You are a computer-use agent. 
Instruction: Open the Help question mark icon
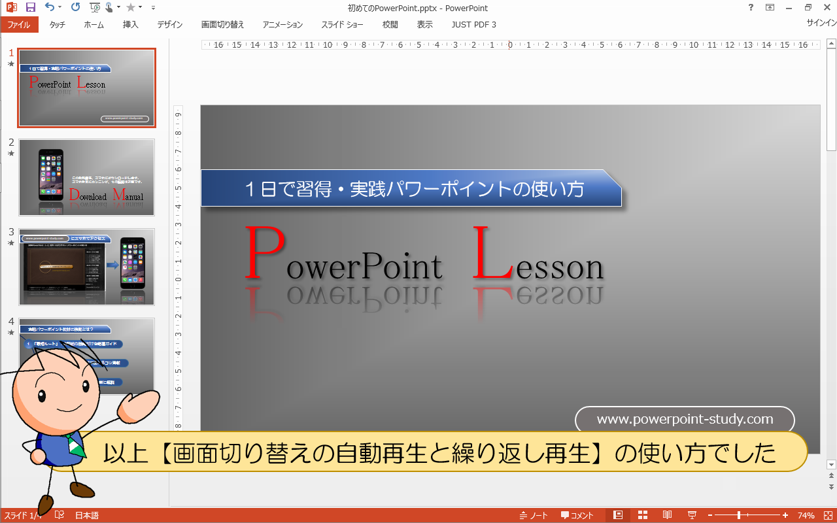coord(750,8)
